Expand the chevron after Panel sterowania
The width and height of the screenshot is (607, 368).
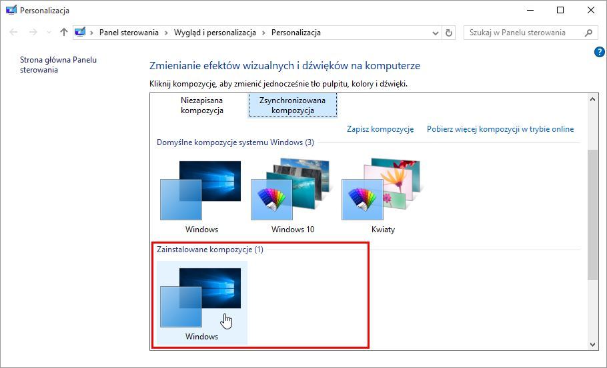pyautogui.click(x=166, y=33)
